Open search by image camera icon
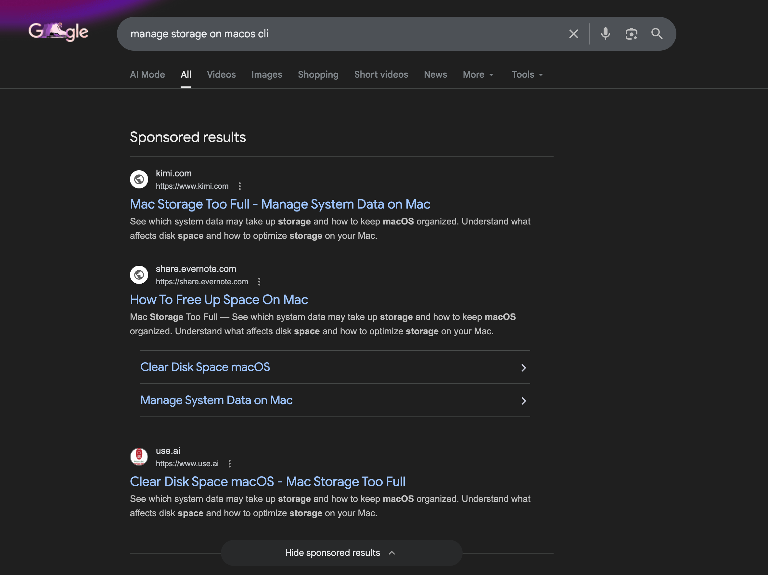The height and width of the screenshot is (575, 768). [x=631, y=34]
